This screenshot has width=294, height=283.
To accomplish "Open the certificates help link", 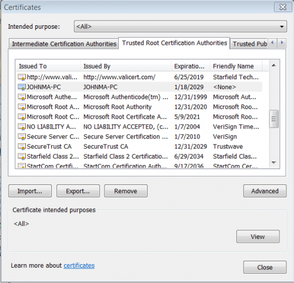I will tap(79, 265).
